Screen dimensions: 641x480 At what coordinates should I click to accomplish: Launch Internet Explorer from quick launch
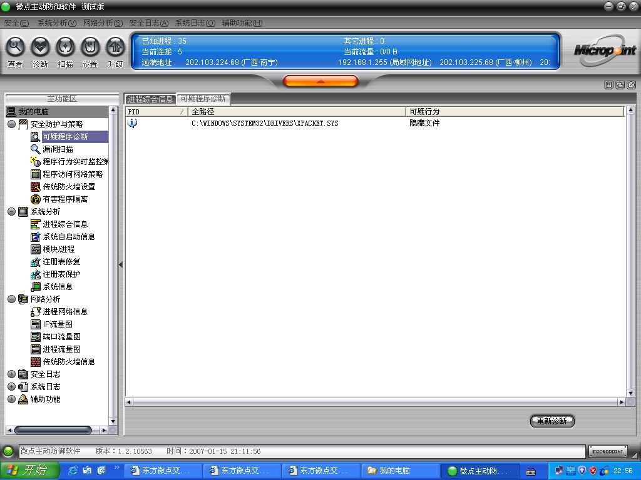coord(73,471)
